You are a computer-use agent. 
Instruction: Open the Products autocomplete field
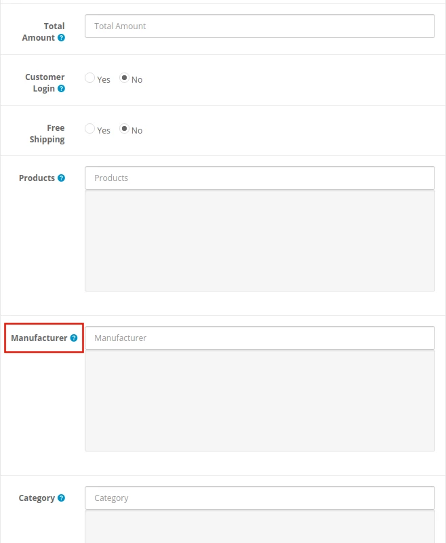(x=260, y=178)
